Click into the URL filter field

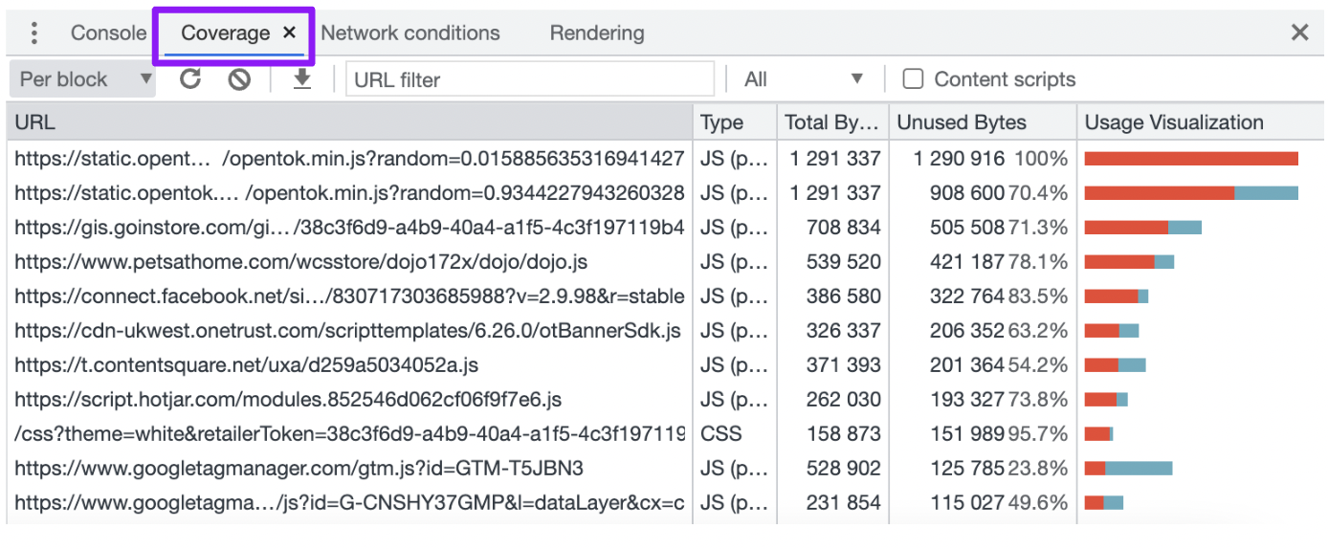click(x=530, y=79)
